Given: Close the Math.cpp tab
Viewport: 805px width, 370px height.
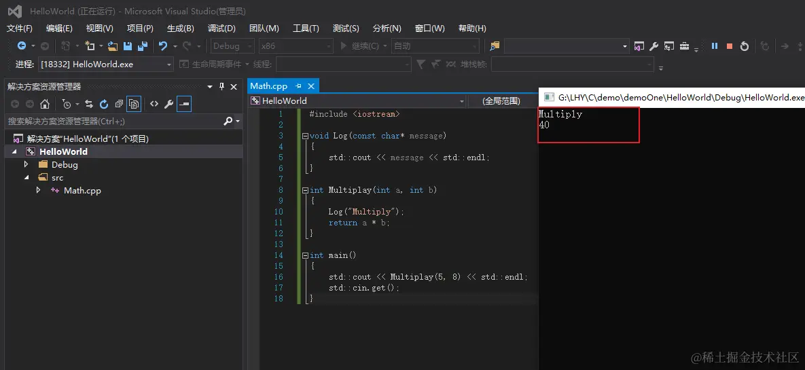Looking at the screenshot, I should (310, 86).
